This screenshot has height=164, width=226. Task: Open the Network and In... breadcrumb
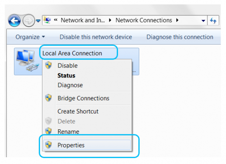[83, 20]
